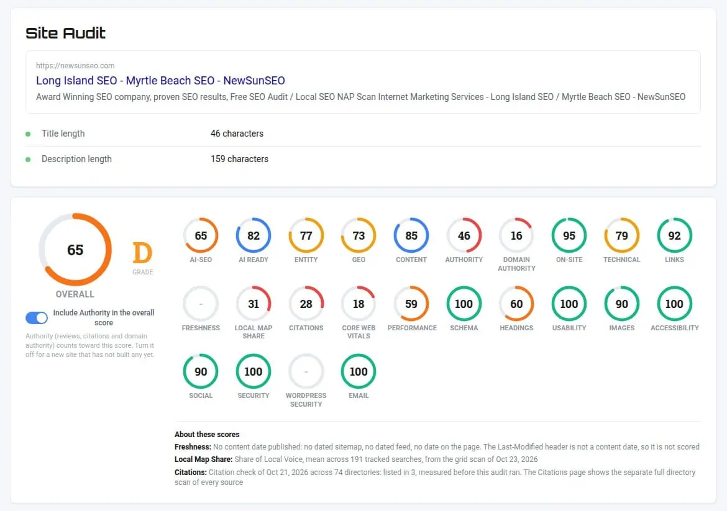Click the Site Audit heading
This screenshot has height=511, width=727.
tap(65, 33)
